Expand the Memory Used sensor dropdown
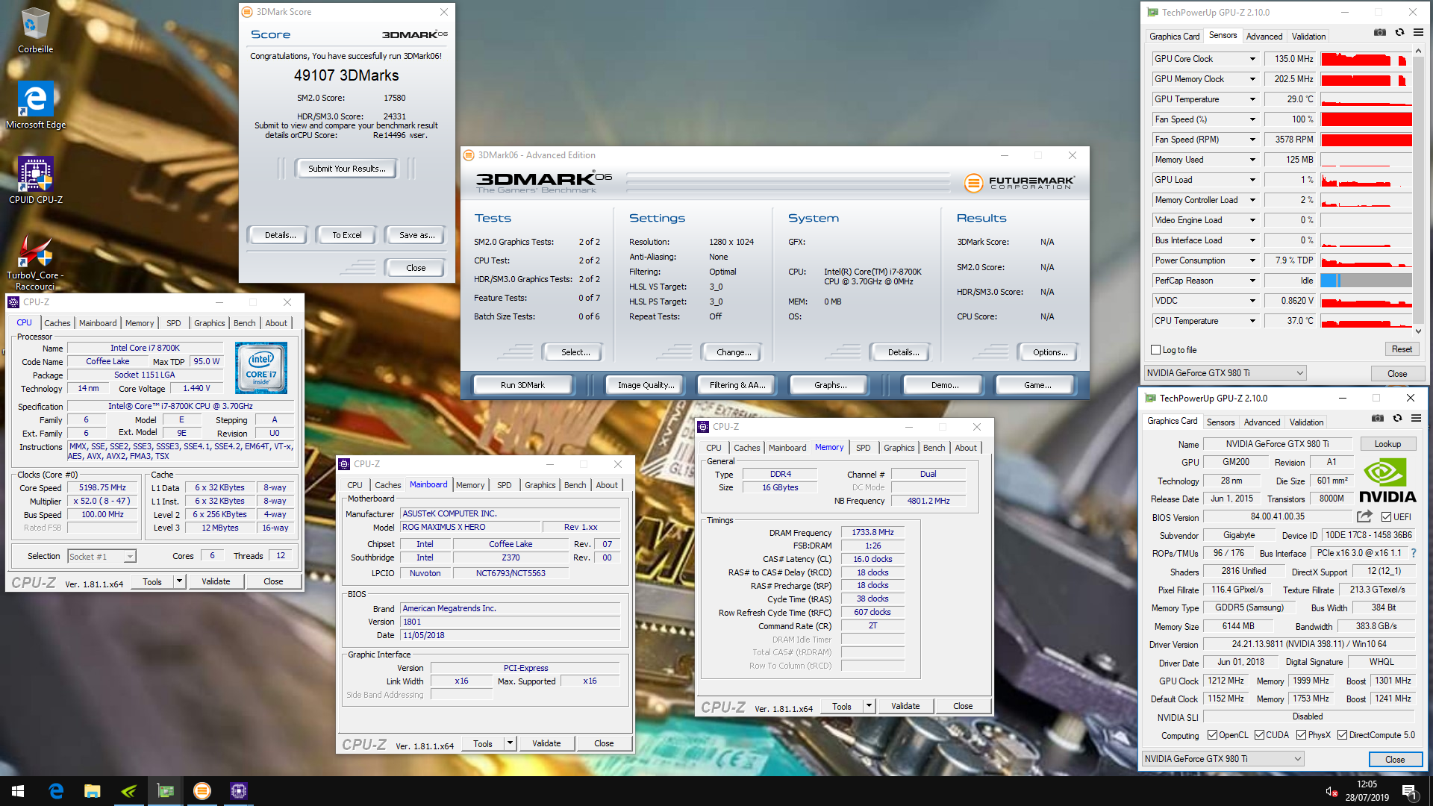Screen dimensions: 1433x806 point(1252,160)
